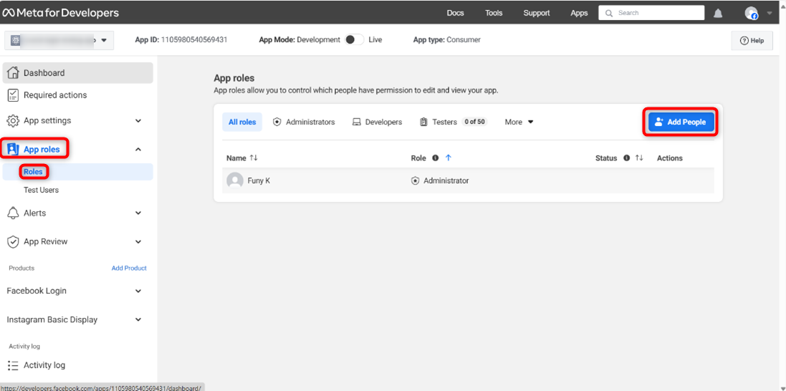The height and width of the screenshot is (391, 786).
Task: Open the More roles dropdown
Action: coord(519,122)
